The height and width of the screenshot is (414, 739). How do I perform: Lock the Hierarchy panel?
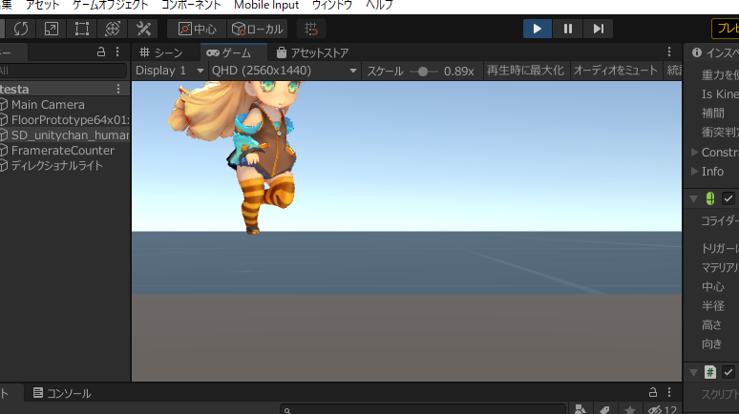[101, 52]
